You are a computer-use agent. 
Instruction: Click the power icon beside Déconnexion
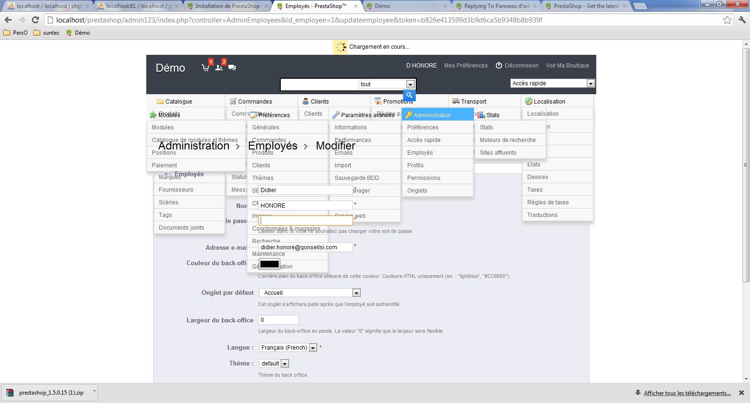(x=499, y=66)
